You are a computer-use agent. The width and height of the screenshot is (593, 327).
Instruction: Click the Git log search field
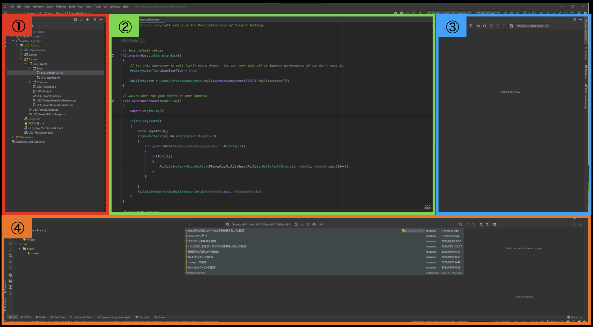[205, 224]
